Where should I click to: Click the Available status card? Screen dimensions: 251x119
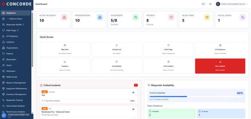[x=172, y=113]
